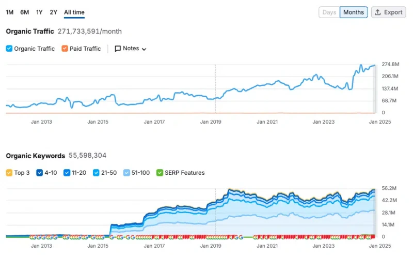Select the All time range tab
Image resolution: width=413 pixels, height=255 pixels.
click(x=74, y=12)
